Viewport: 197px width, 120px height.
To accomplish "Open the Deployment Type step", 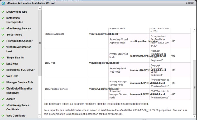I will [x=17, y=12].
